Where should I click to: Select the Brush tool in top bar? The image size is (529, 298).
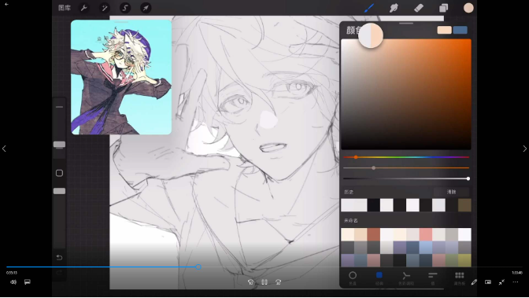click(x=369, y=8)
